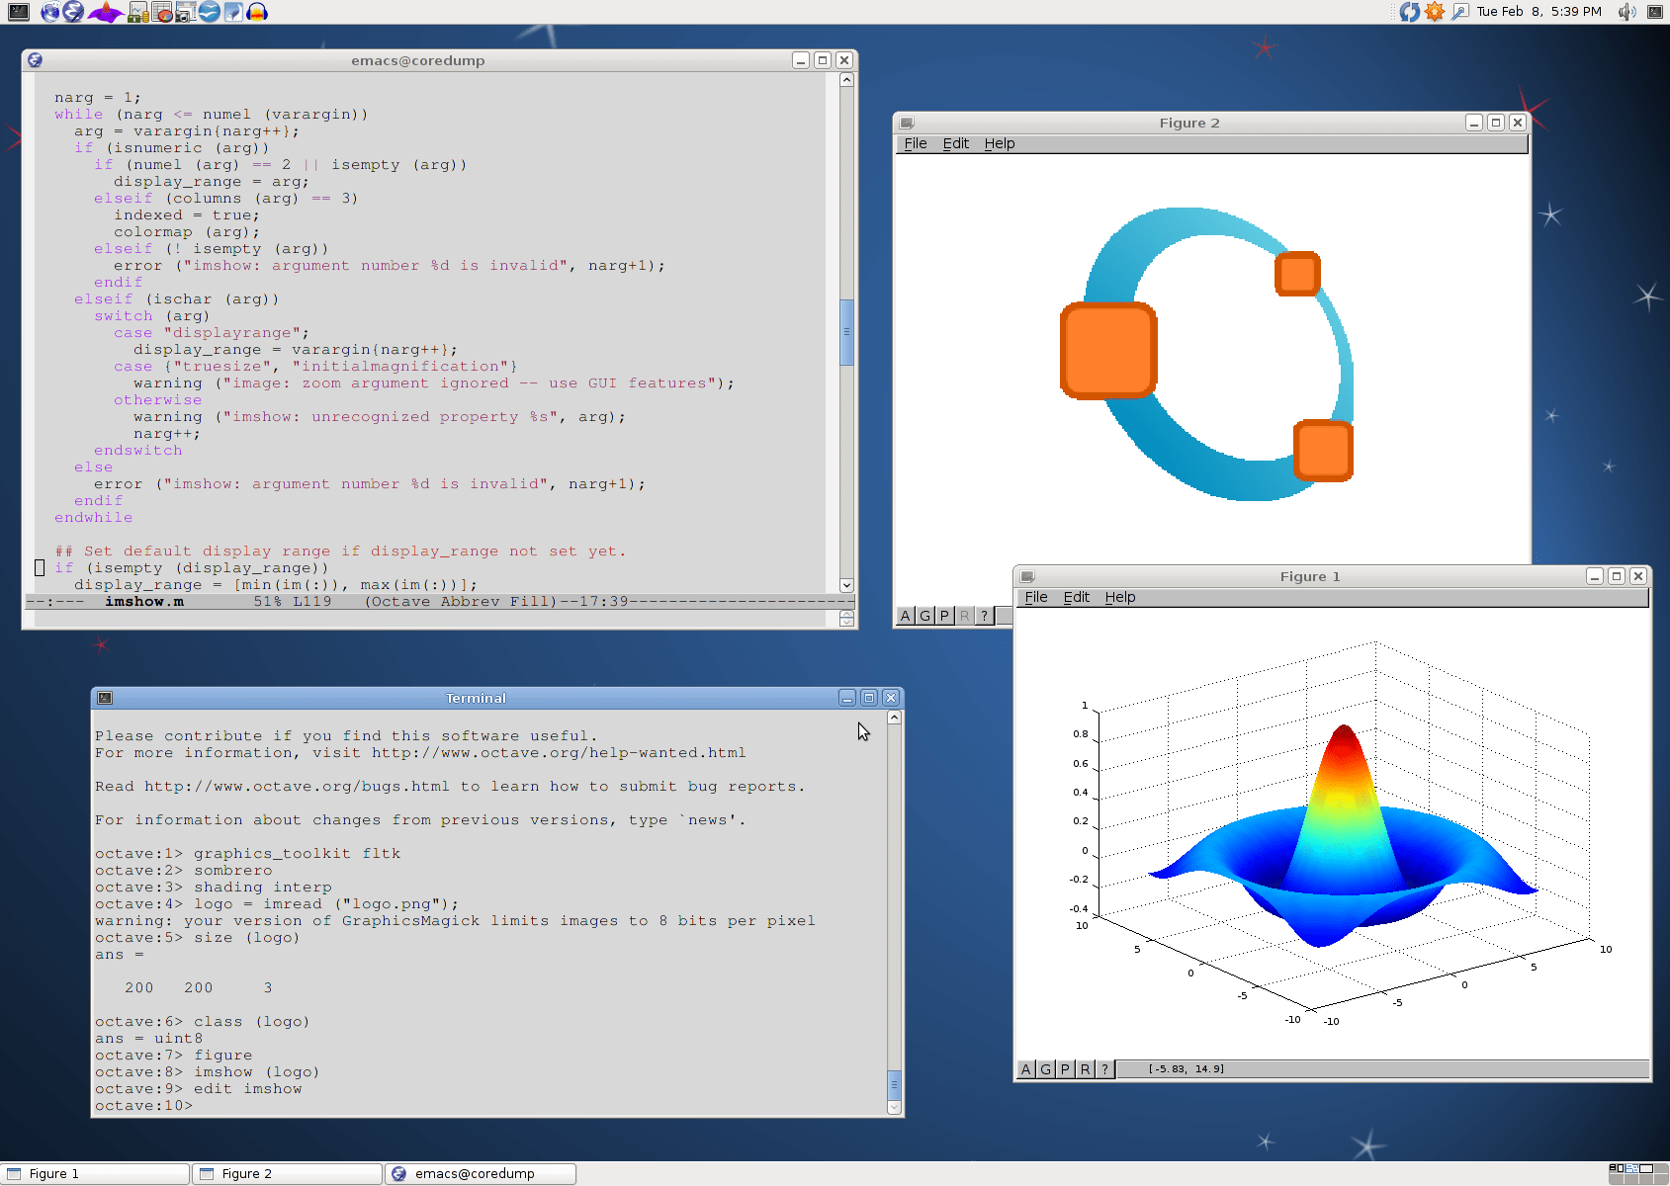This screenshot has width=1670, height=1186.
Task: Open the Help menu in Figure 1
Action: coord(1120,597)
